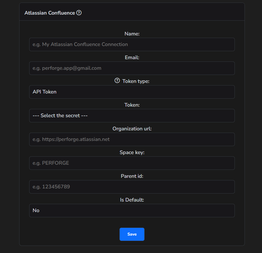Click the Space key label
The width and height of the screenshot is (262, 253).
tap(132, 152)
